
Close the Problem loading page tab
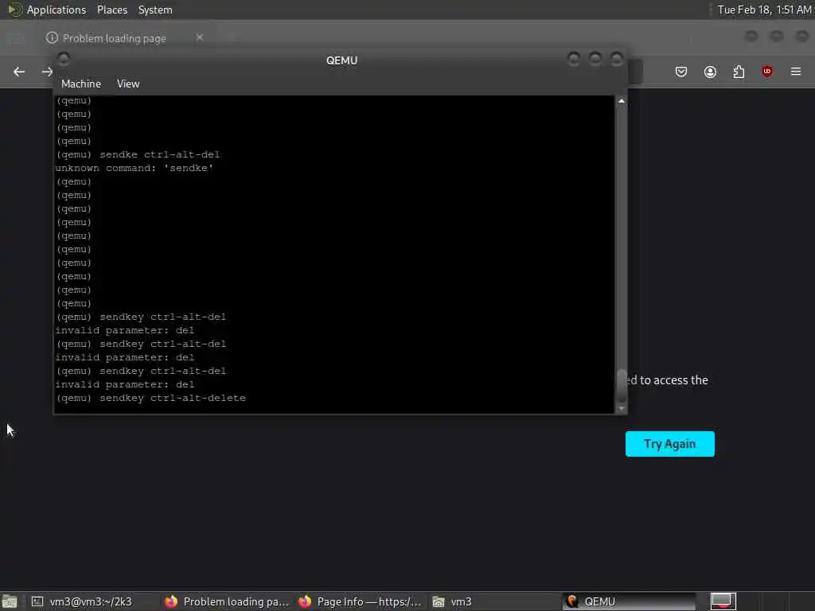(x=200, y=37)
